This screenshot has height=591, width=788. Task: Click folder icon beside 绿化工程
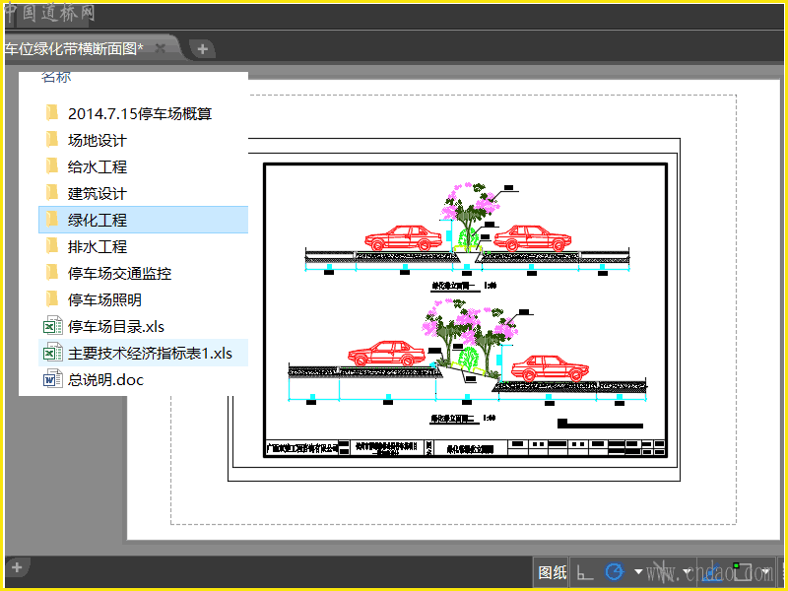pyautogui.click(x=52, y=219)
